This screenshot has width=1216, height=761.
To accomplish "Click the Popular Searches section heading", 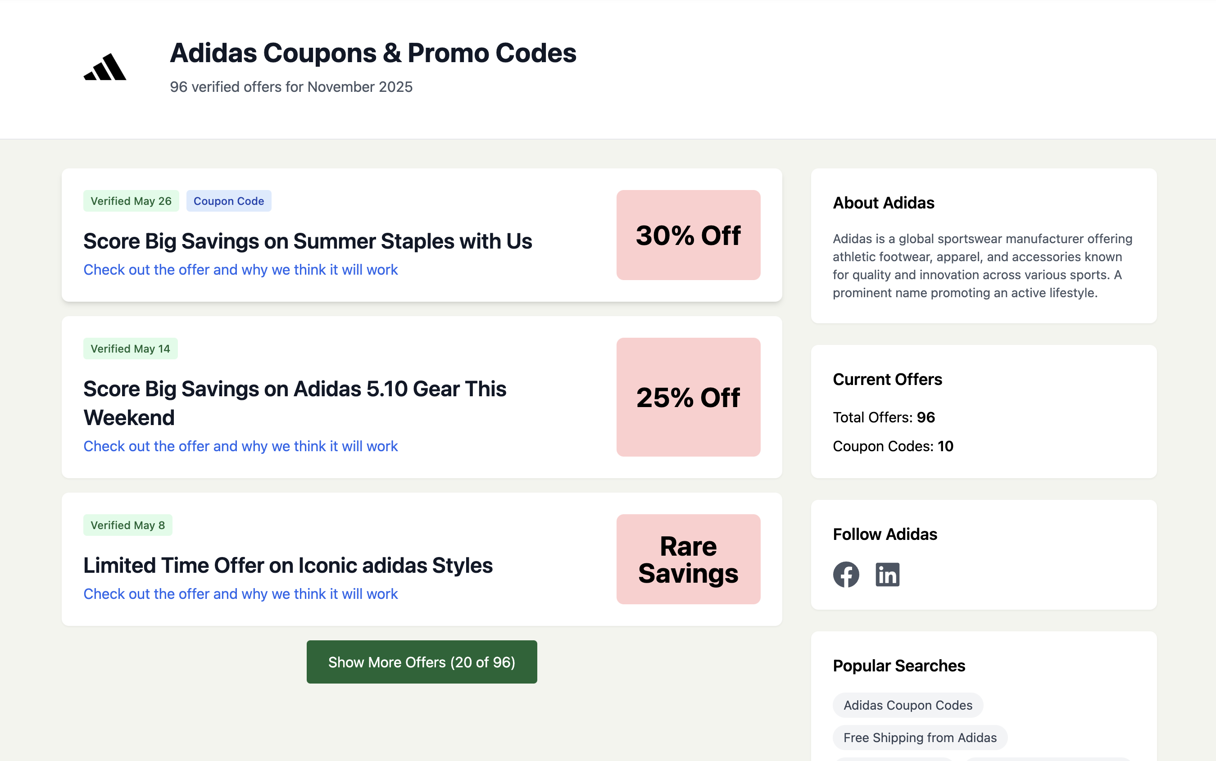I will click(x=899, y=666).
